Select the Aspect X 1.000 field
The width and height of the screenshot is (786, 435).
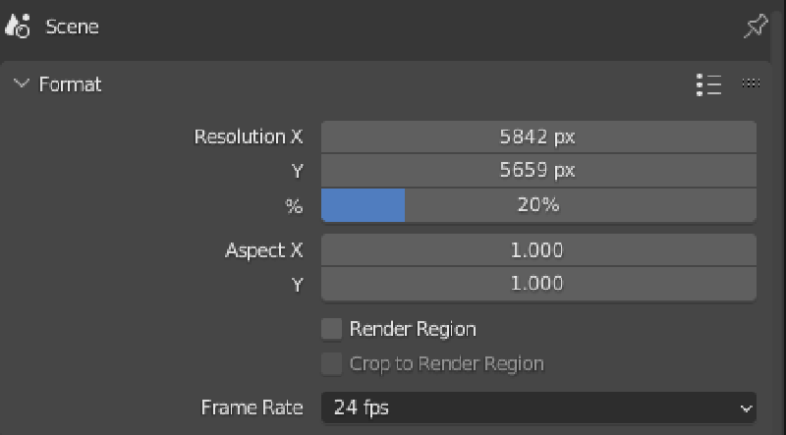pyautogui.click(x=538, y=249)
